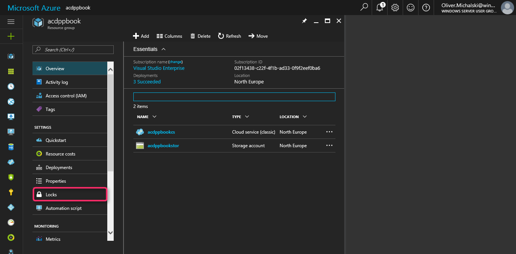Viewport: 516px width, 254px height.
Task: Open the Visual Studio Enterprise subscription link
Action: point(159,68)
